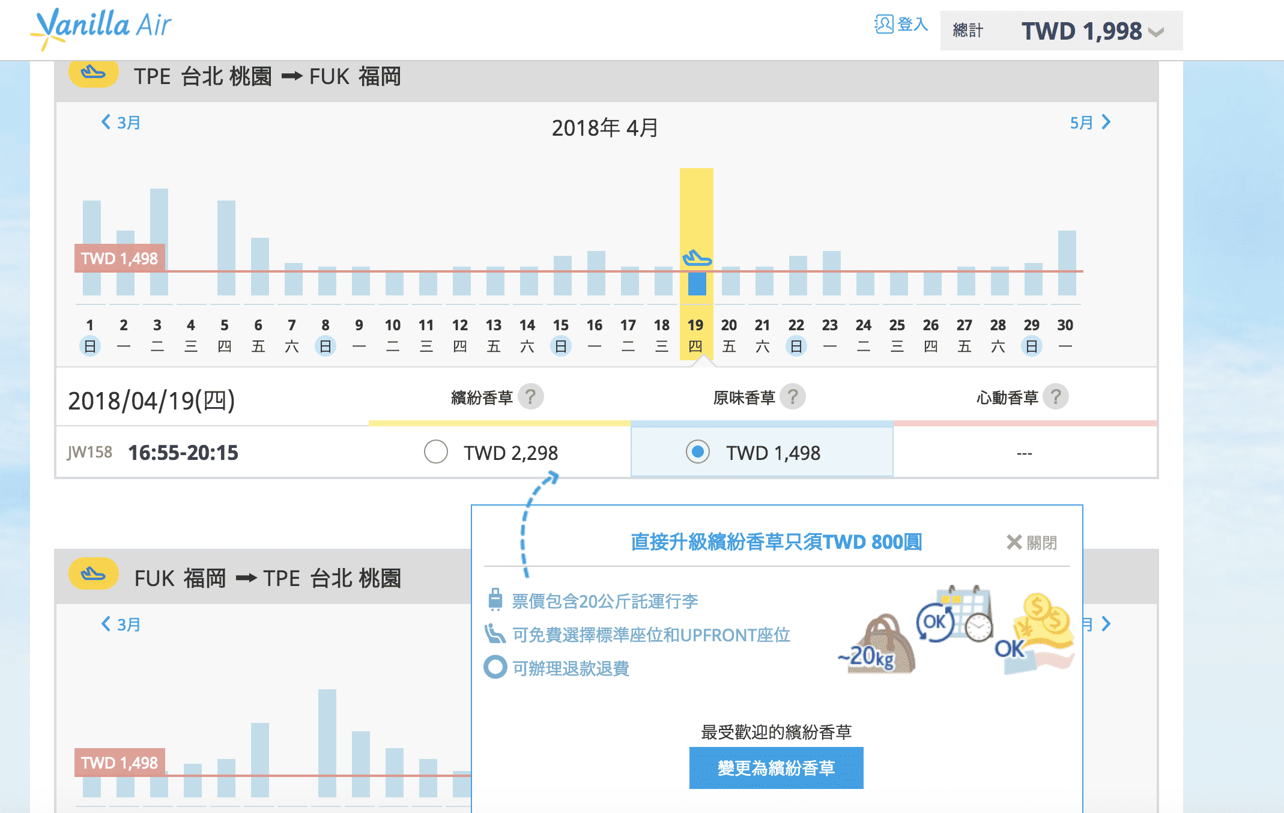The height and width of the screenshot is (813, 1284).
Task: Click the circle icon beside 可辦理退款退費
Action: coord(495,667)
